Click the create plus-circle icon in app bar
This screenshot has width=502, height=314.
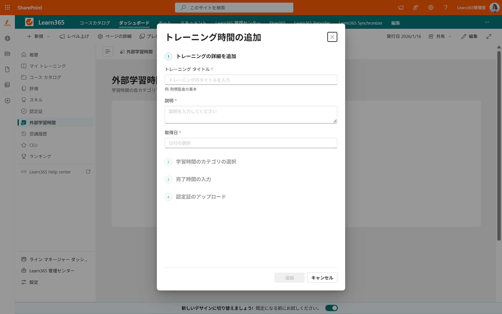(x=7, y=101)
